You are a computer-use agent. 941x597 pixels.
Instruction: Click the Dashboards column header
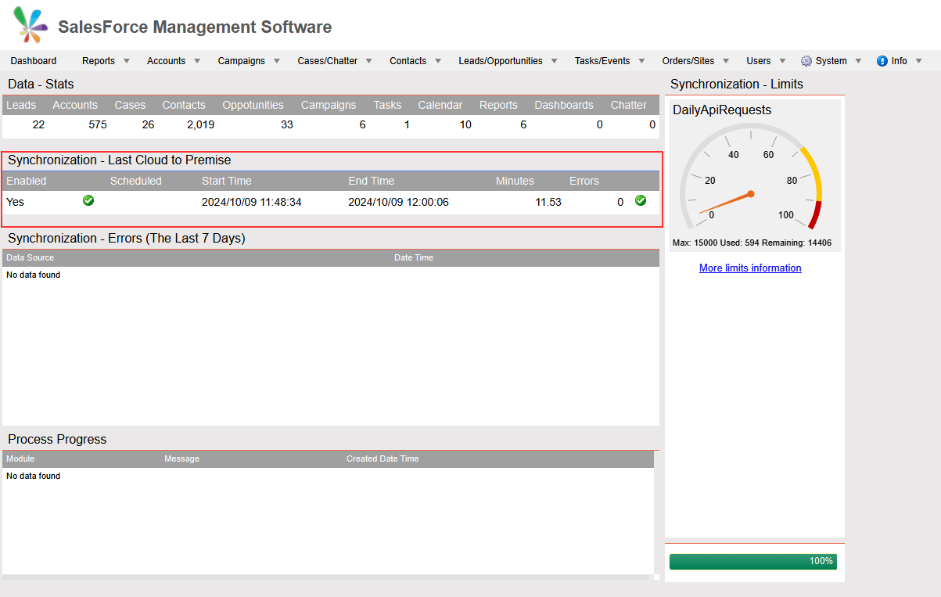pos(564,105)
